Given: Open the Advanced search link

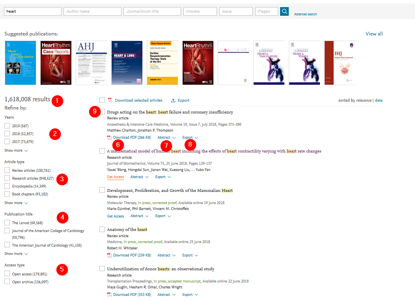Looking at the screenshot, I should (x=305, y=14).
